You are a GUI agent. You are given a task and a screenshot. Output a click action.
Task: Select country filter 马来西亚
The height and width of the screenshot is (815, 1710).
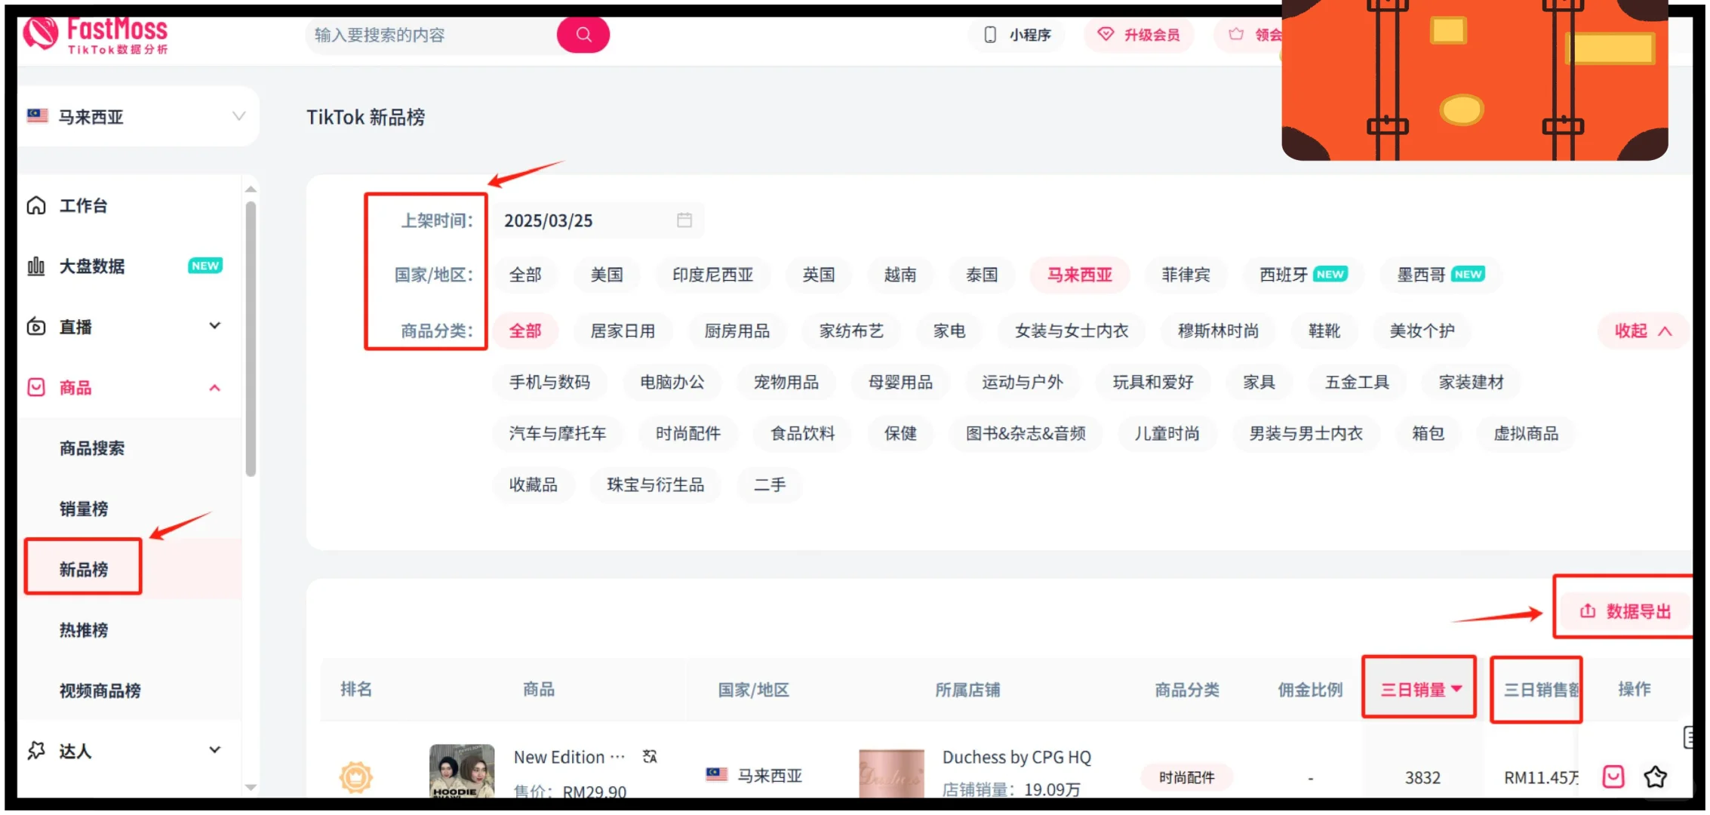point(1080,275)
